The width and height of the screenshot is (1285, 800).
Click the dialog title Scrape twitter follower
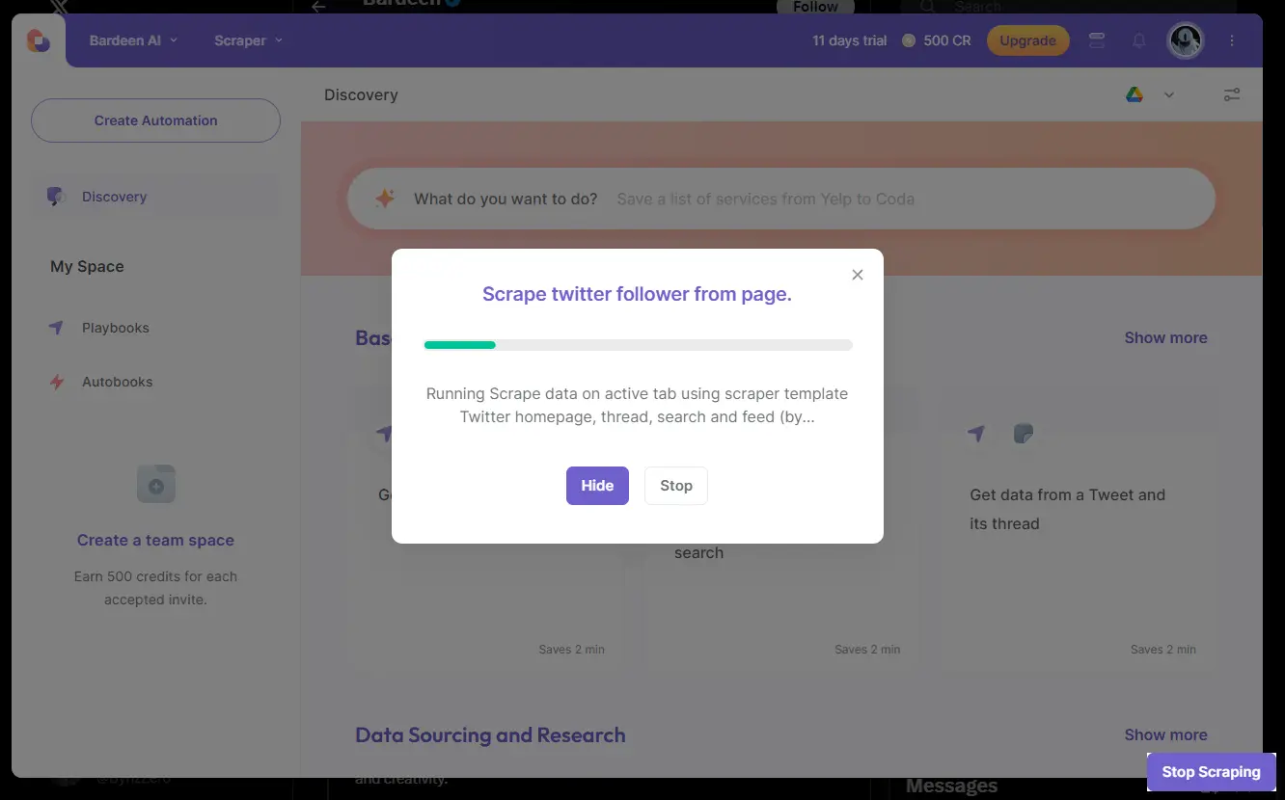coord(637,294)
